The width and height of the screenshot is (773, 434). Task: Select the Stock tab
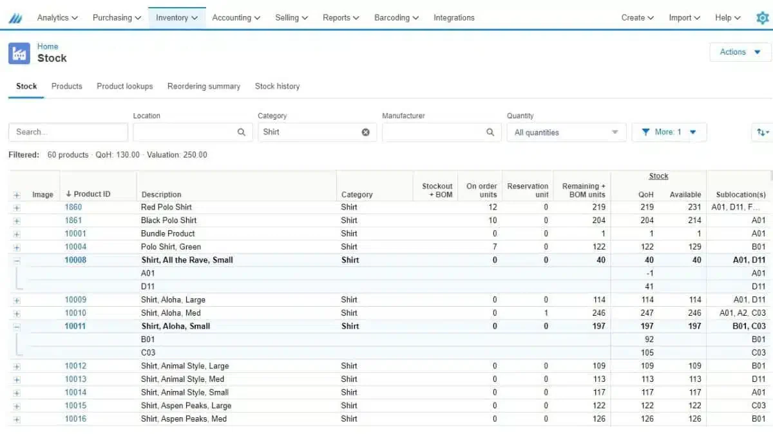click(x=26, y=86)
